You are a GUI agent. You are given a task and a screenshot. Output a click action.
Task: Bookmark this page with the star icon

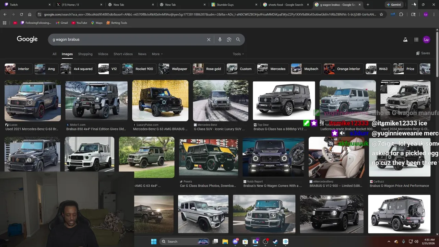pyautogui.click(x=381, y=14)
